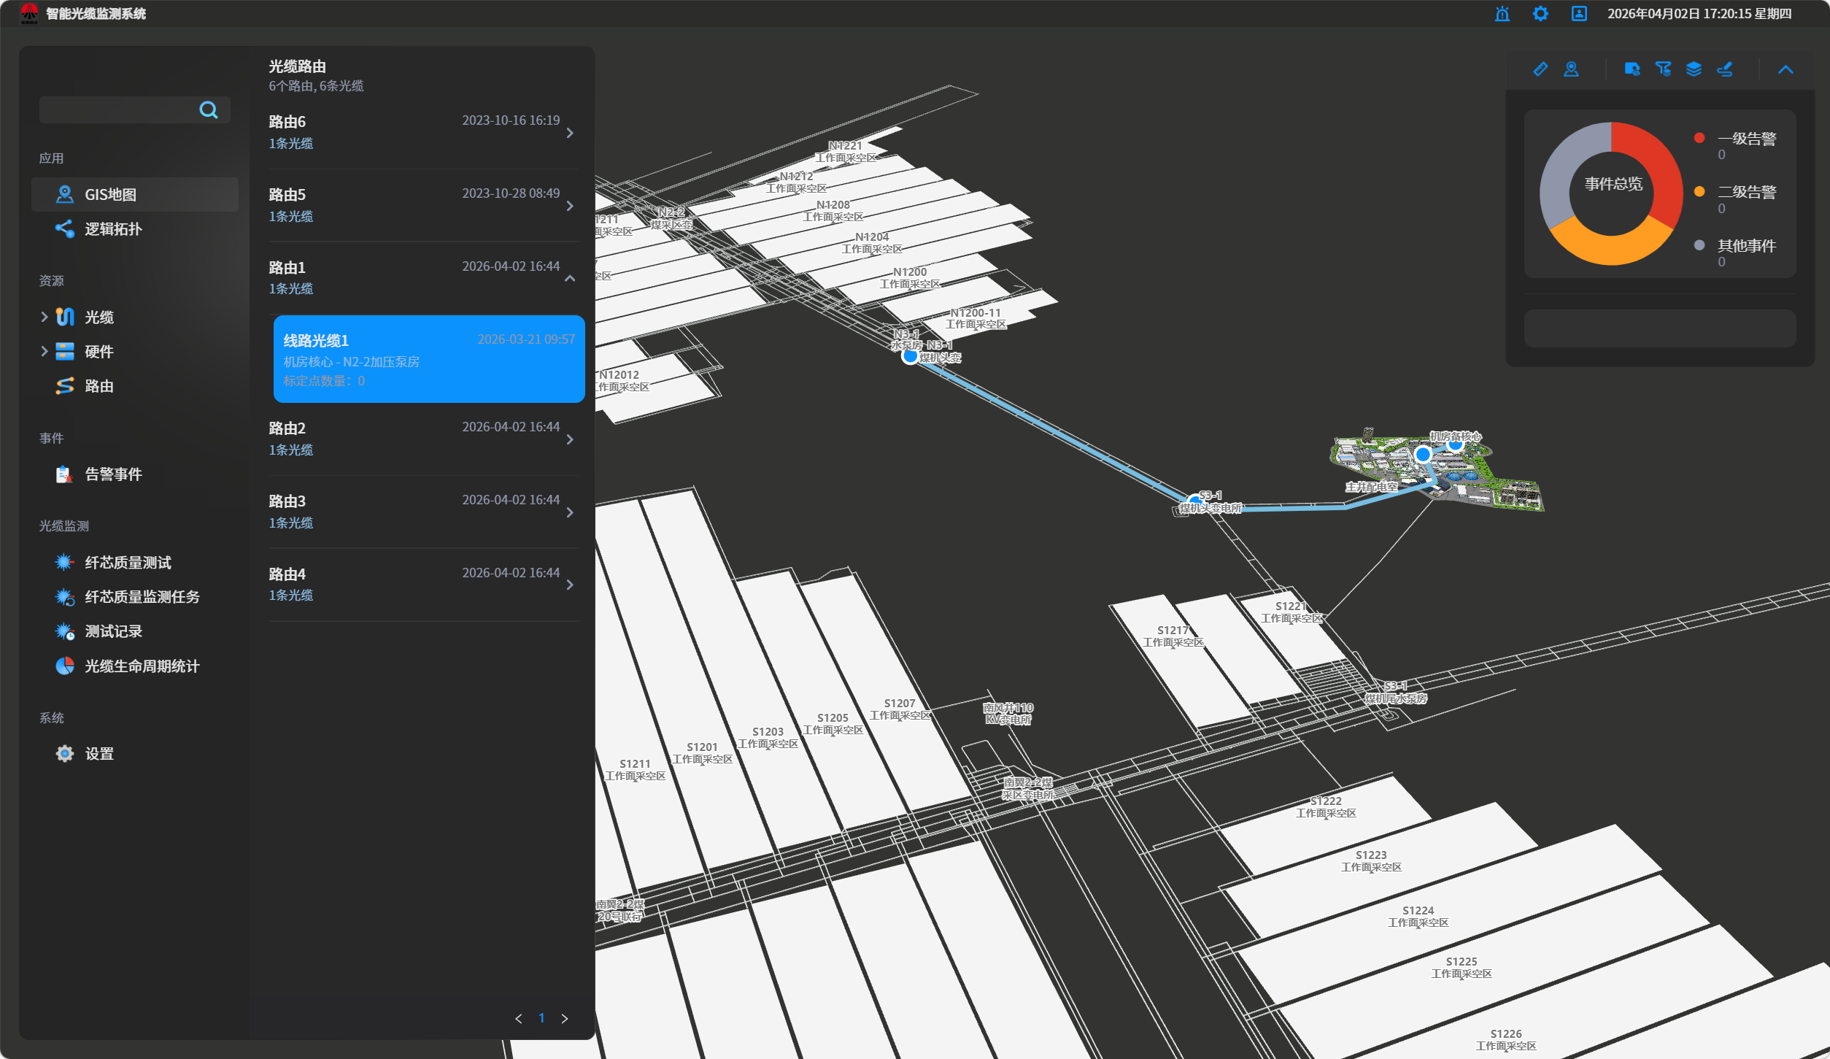Toggle 一级告警 legend item
Image resolution: width=1830 pixels, height=1059 pixels.
[1745, 139]
